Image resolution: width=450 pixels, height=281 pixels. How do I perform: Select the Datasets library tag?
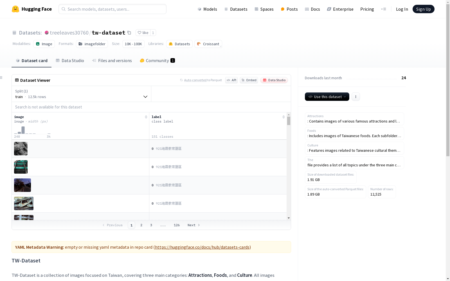[179, 44]
